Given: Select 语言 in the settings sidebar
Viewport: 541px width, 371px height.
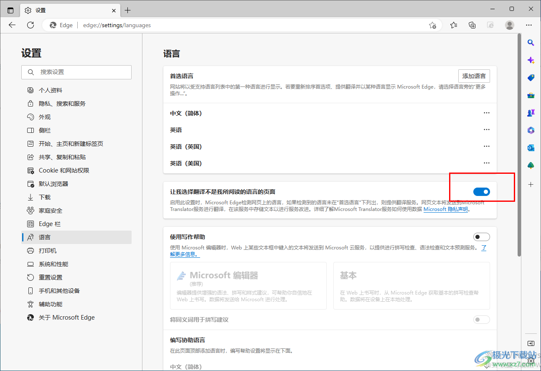Looking at the screenshot, I should pos(76,237).
